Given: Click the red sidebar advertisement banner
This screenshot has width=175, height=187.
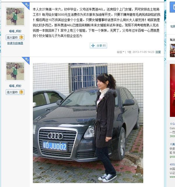Looking at the screenshot, I should 172,90.
